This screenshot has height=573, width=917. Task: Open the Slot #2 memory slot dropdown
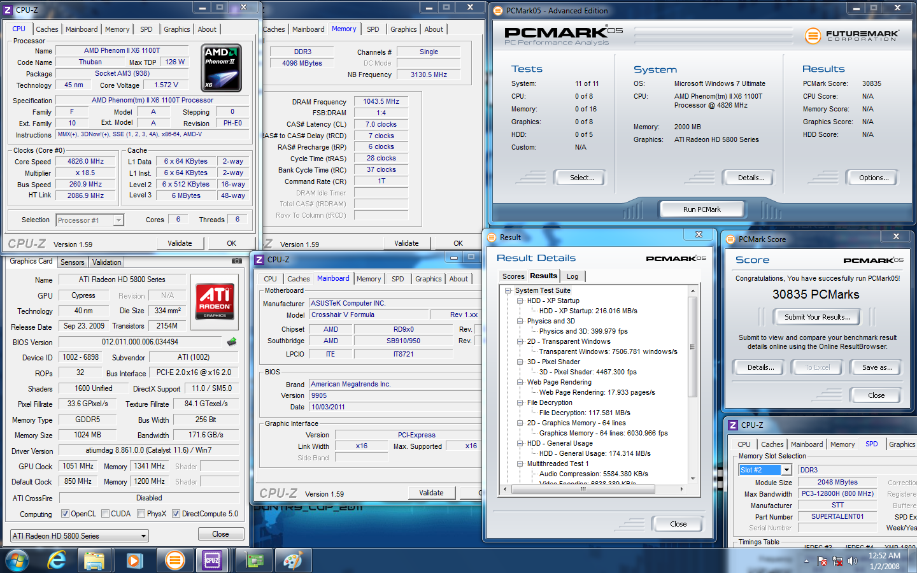(x=786, y=470)
